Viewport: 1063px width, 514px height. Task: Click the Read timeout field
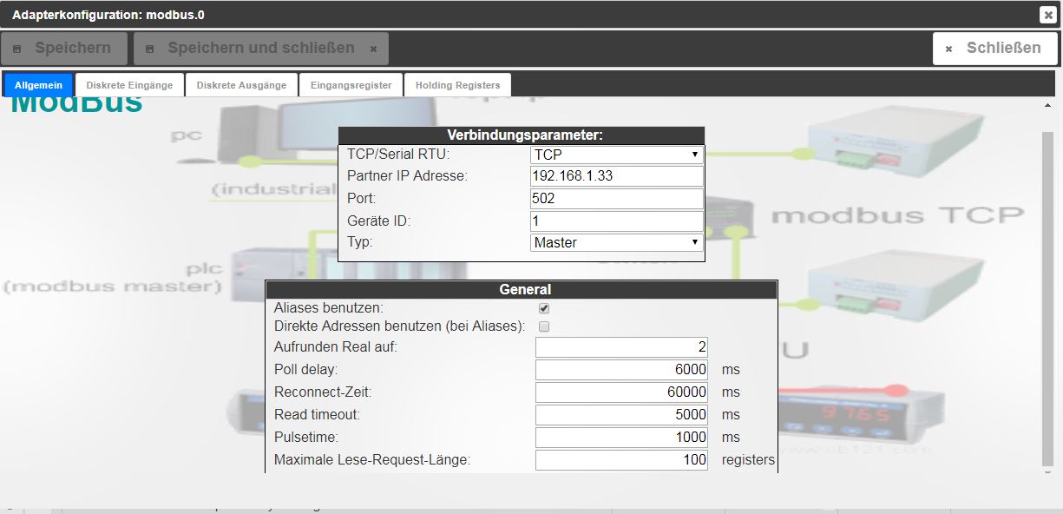click(x=621, y=415)
